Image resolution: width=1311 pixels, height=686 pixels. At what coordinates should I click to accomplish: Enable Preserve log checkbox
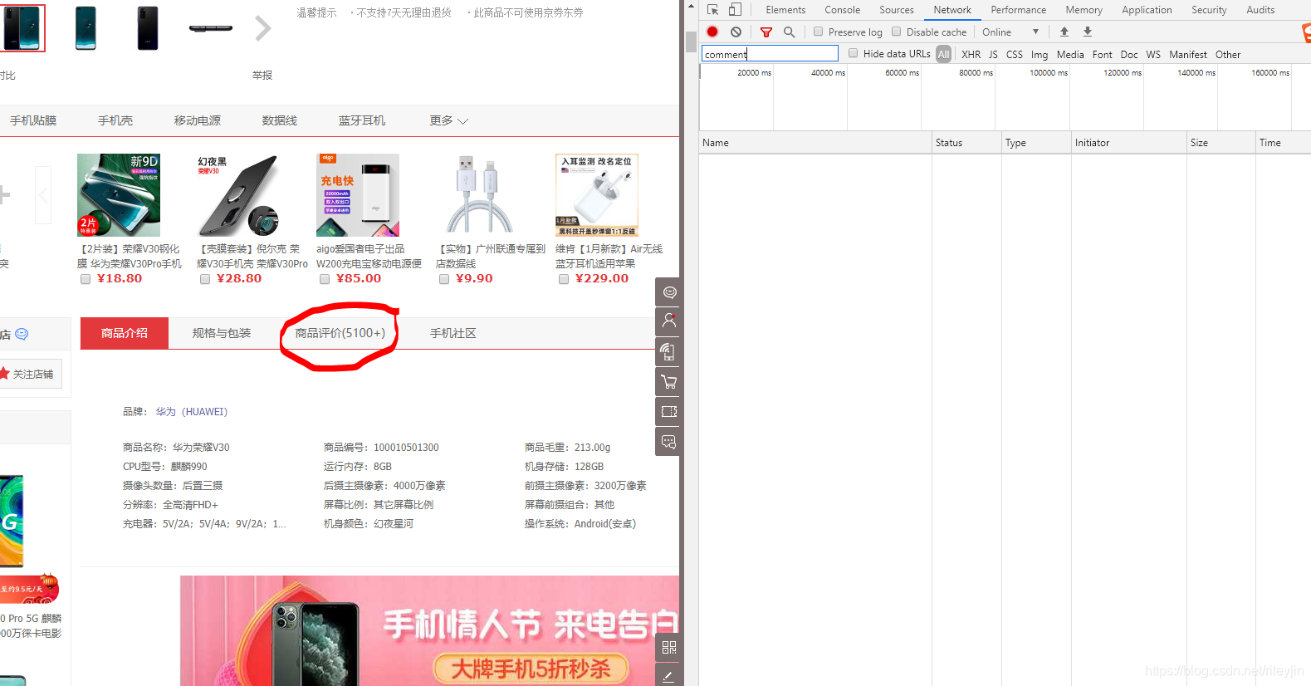tap(818, 32)
